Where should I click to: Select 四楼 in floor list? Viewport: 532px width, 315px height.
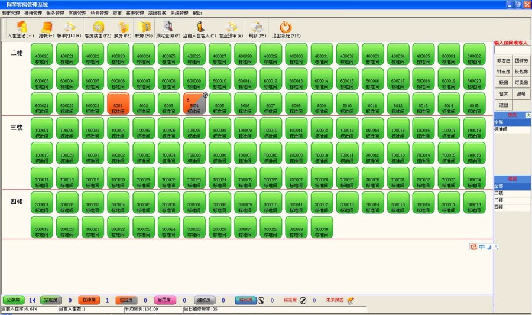tap(512, 207)
